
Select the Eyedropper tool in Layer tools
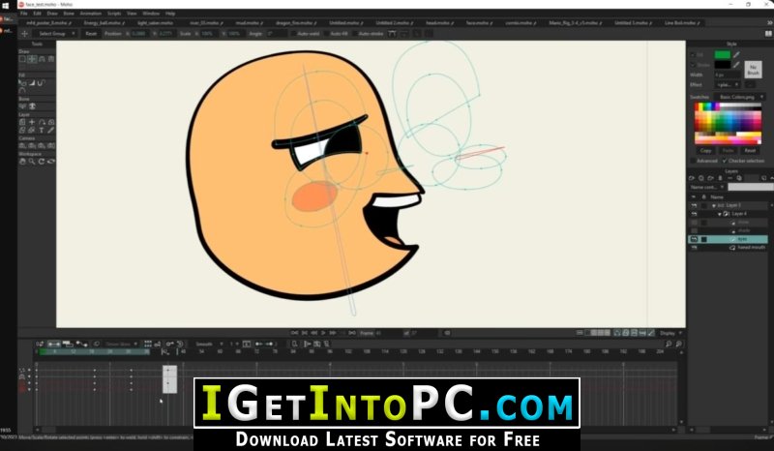51,131
